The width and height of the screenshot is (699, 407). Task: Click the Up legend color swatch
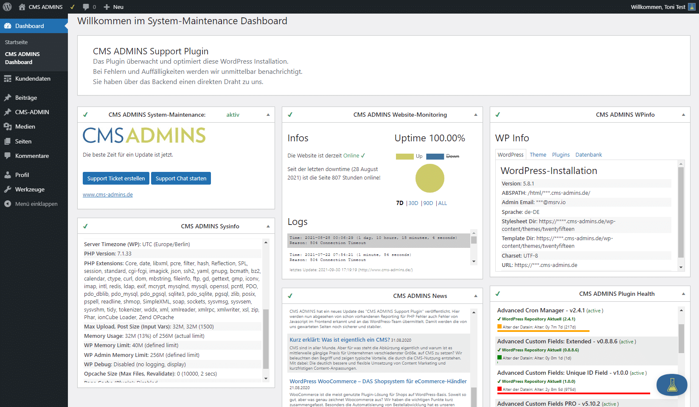pyautogui.click(x=404, y=156)
